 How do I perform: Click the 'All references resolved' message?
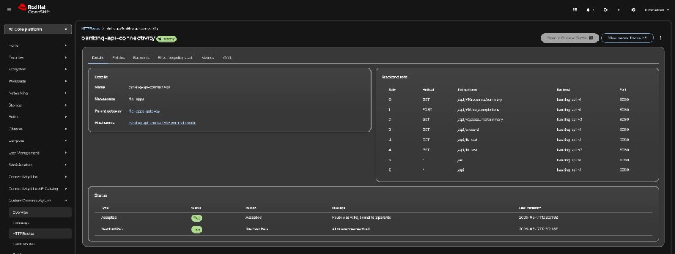[351, 230]
